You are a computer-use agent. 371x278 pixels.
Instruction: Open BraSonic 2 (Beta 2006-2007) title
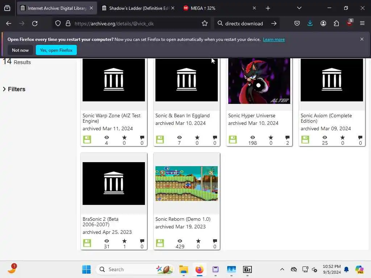coord(101,222)
